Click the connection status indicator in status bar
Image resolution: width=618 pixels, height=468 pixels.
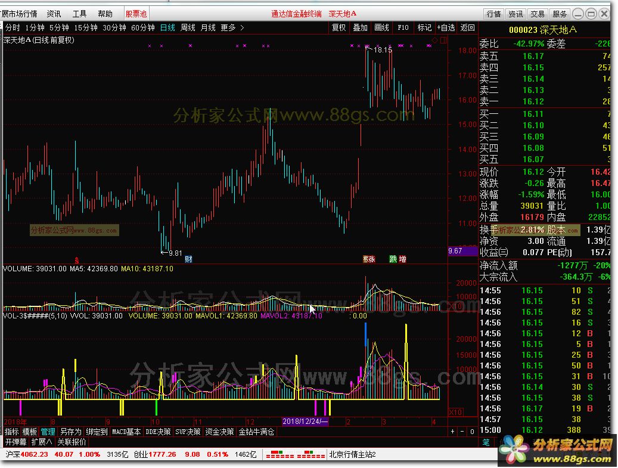[295, 454]
